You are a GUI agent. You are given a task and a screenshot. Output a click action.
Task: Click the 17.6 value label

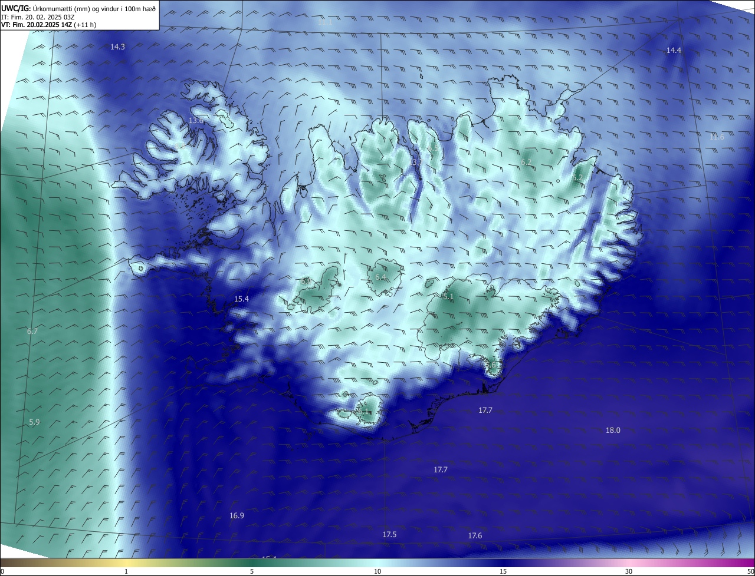tap(475, 535)
